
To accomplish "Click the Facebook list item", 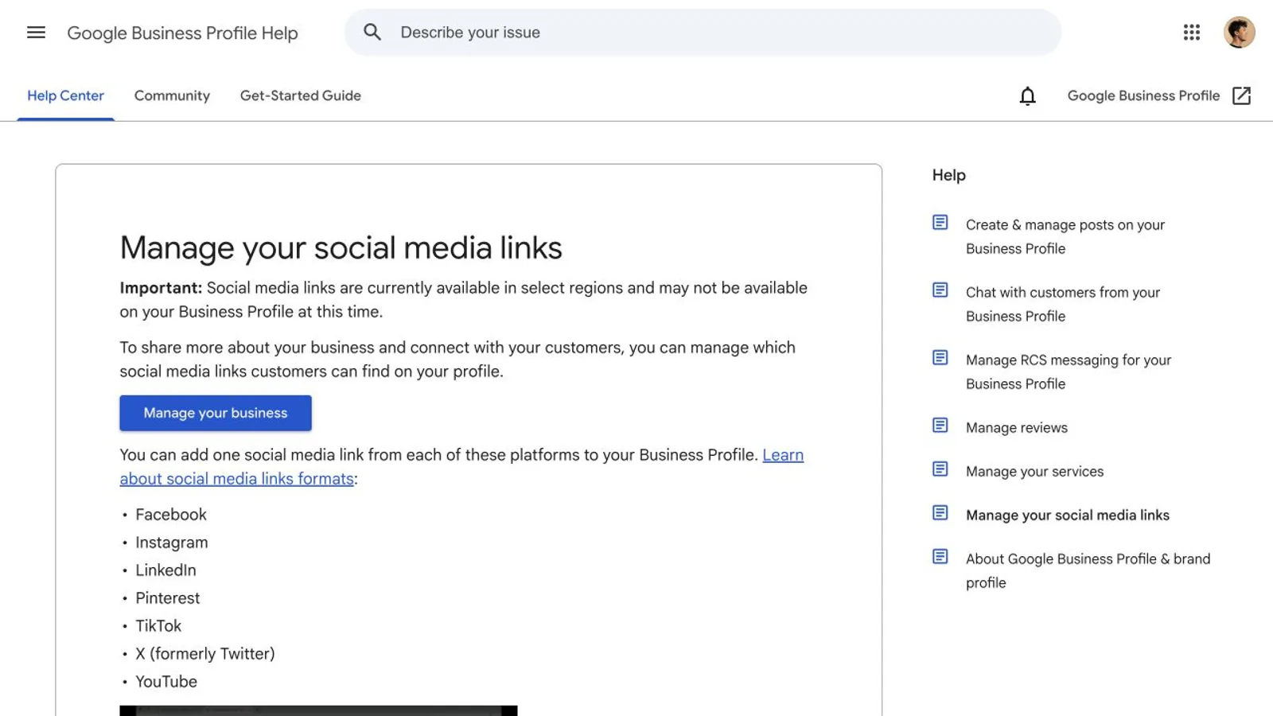I will [171, 515].
